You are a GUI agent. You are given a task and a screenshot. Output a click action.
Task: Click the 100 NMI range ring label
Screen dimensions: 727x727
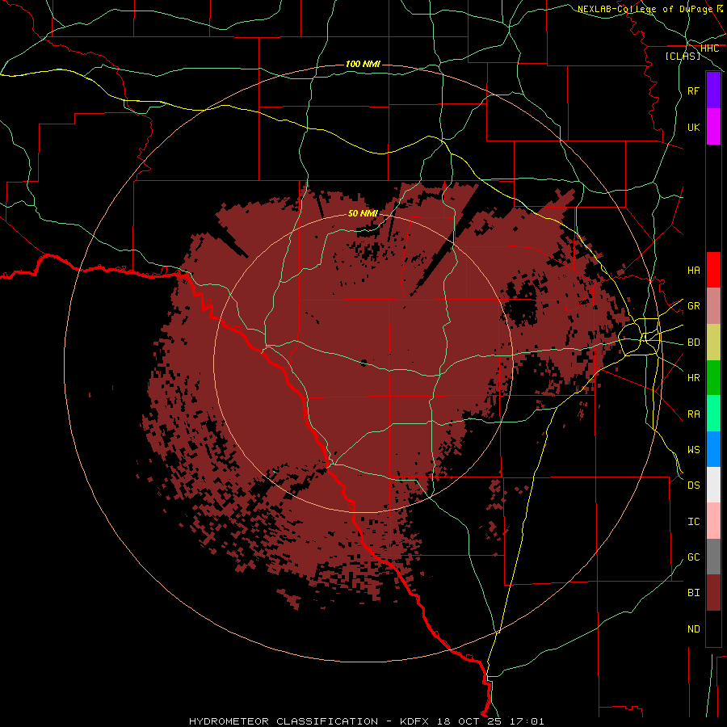coord(363,64)
